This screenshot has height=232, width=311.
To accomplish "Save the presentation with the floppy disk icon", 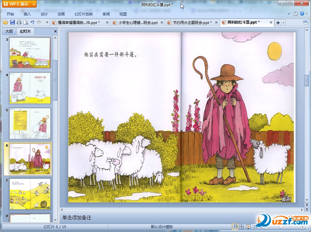I will (x=12, y=22).
